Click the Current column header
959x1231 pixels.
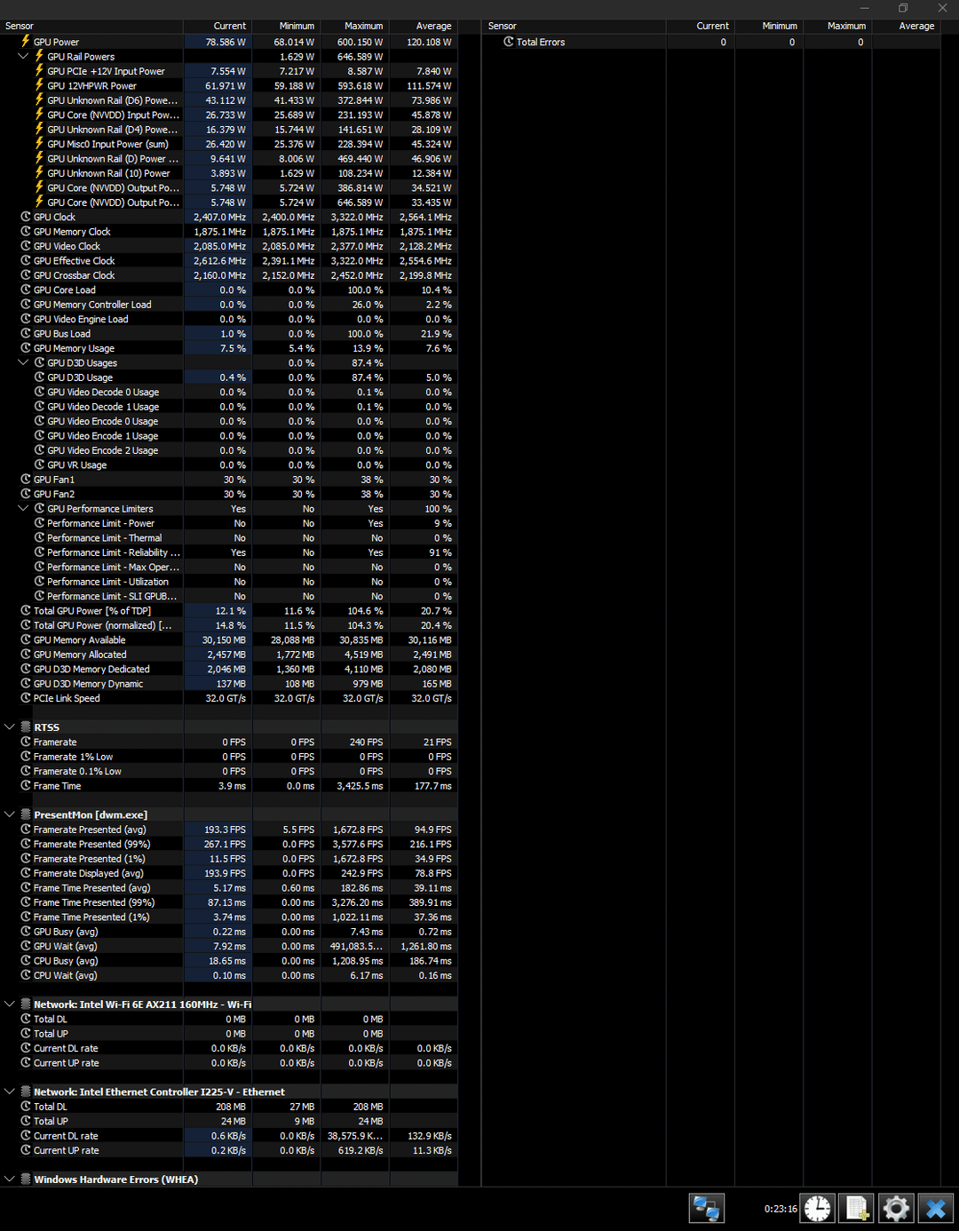pyautogui.click(x=229, y=26)
